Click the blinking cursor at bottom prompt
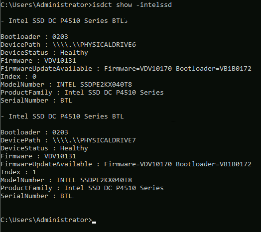 pyautogui.click(x=94, y=222)
